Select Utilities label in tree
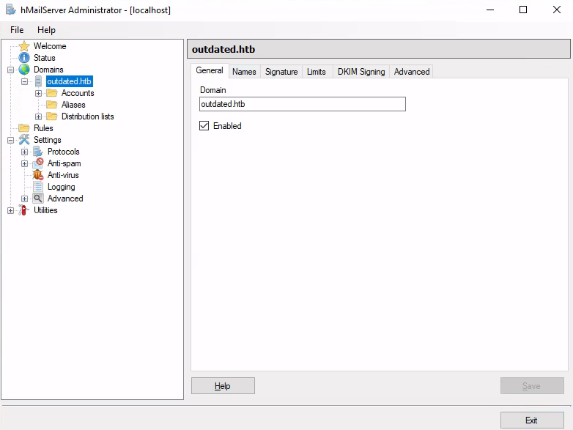Image resolution: width=573 pixels, height=430 pixels. click(45, 210)
